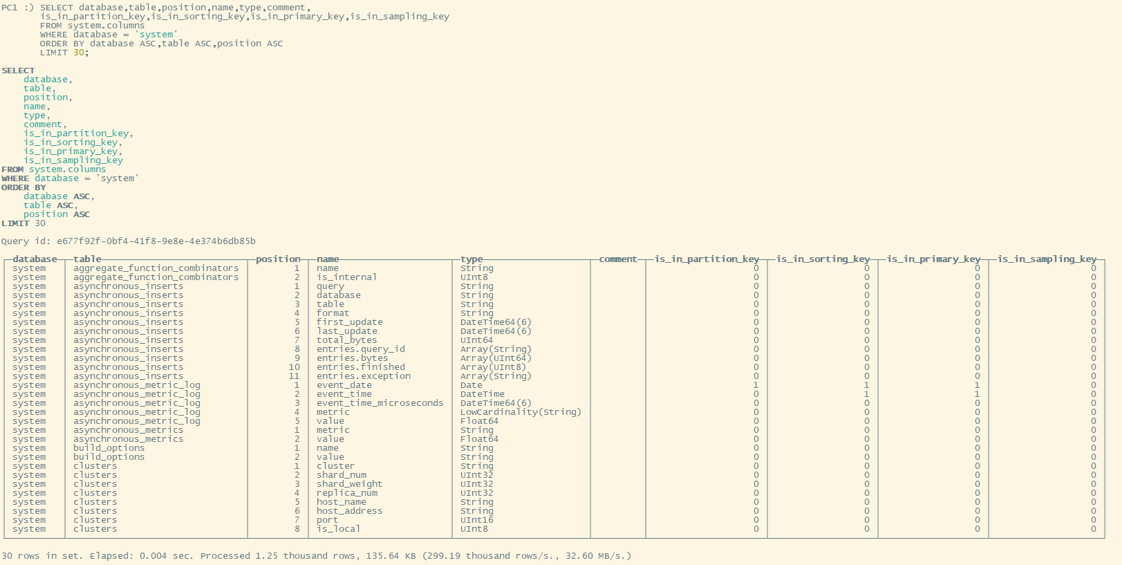Click 'position ASC' line in echoed query
Screen dimensions: 1122x565
pos(57,214)
